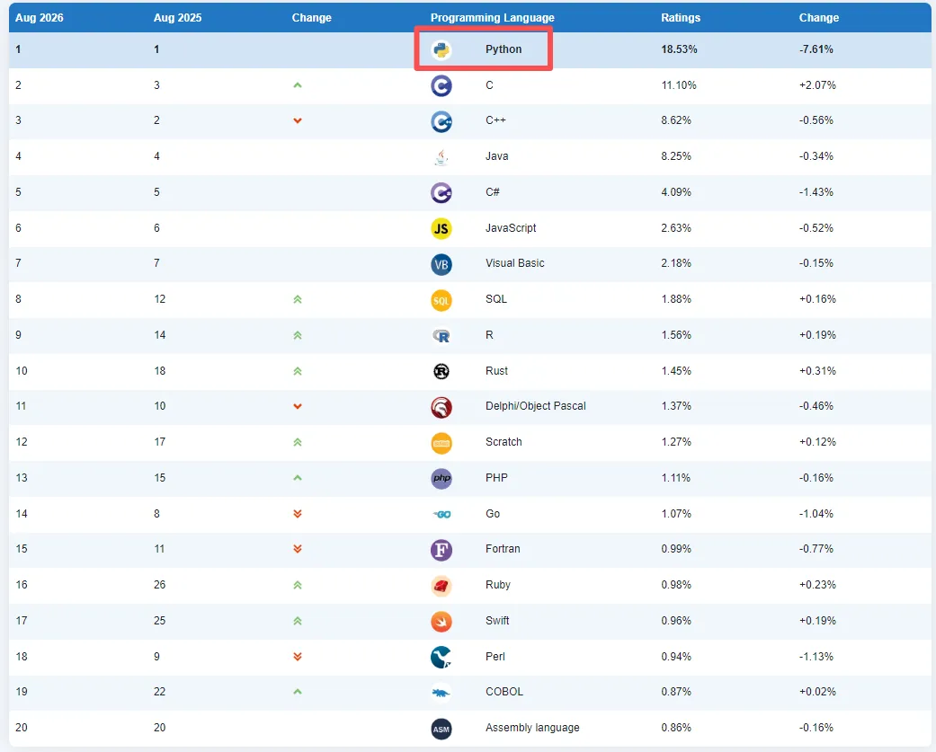
Task: Click the Visual Basic language name
Action: click(x=514, y=263)
